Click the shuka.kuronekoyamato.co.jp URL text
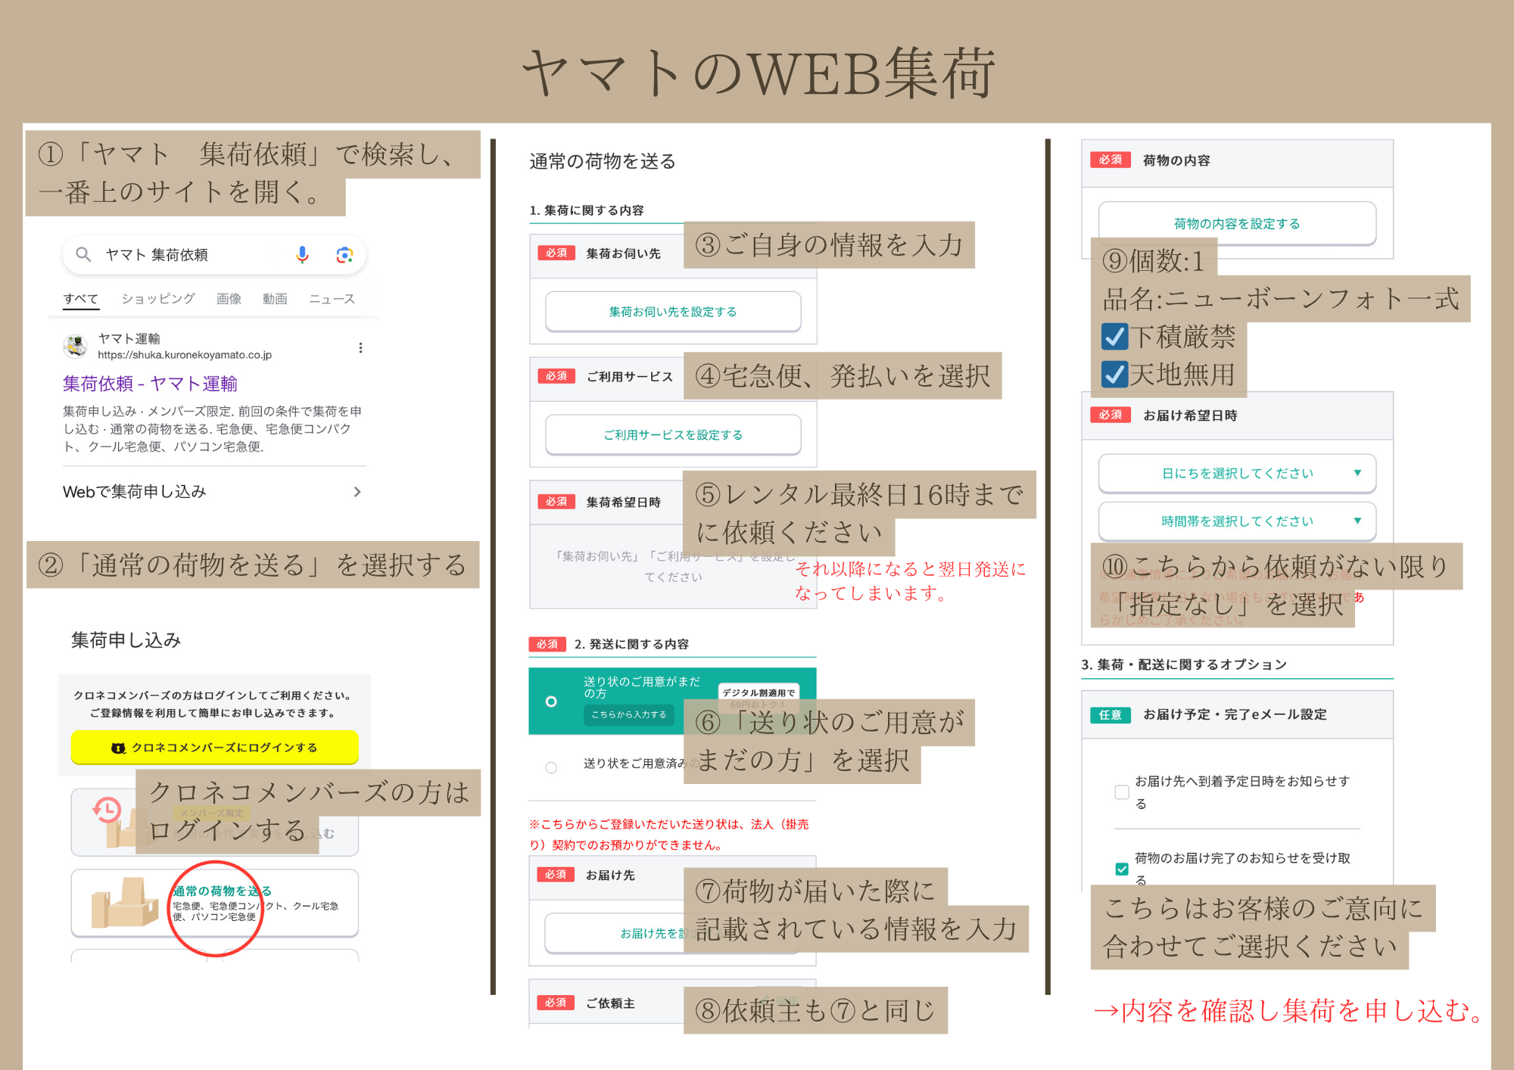 pos(185,355)
